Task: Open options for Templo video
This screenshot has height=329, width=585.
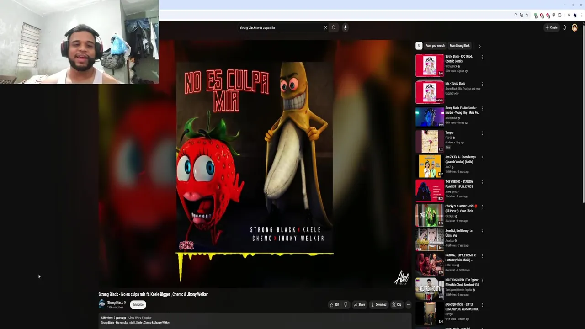Action: pos(482,133)
